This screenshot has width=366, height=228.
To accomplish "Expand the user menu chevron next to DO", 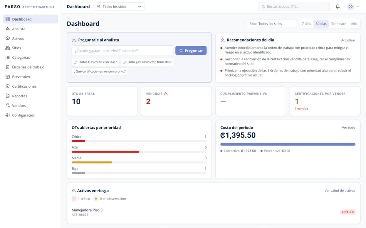I will (x=358, y=7).
